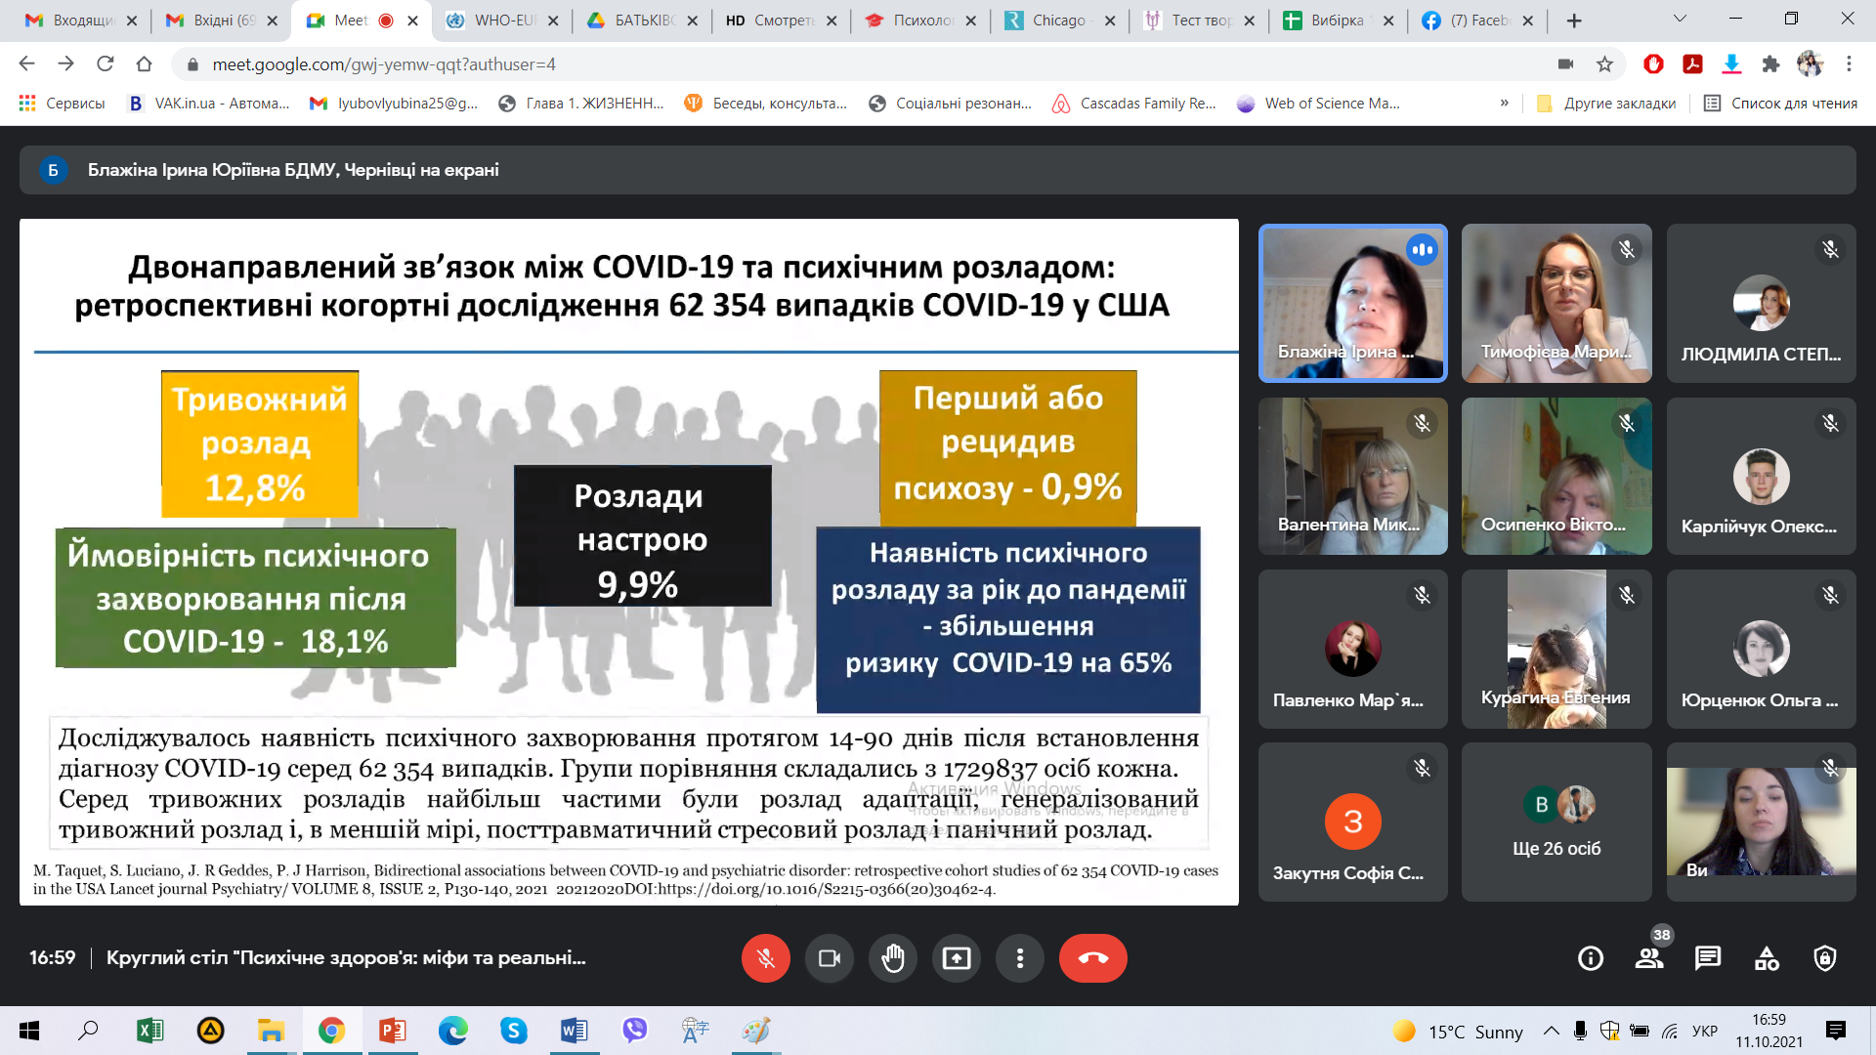Unmute your microphone with red mic button
Screen dimensions: 1876x1055
766,958
